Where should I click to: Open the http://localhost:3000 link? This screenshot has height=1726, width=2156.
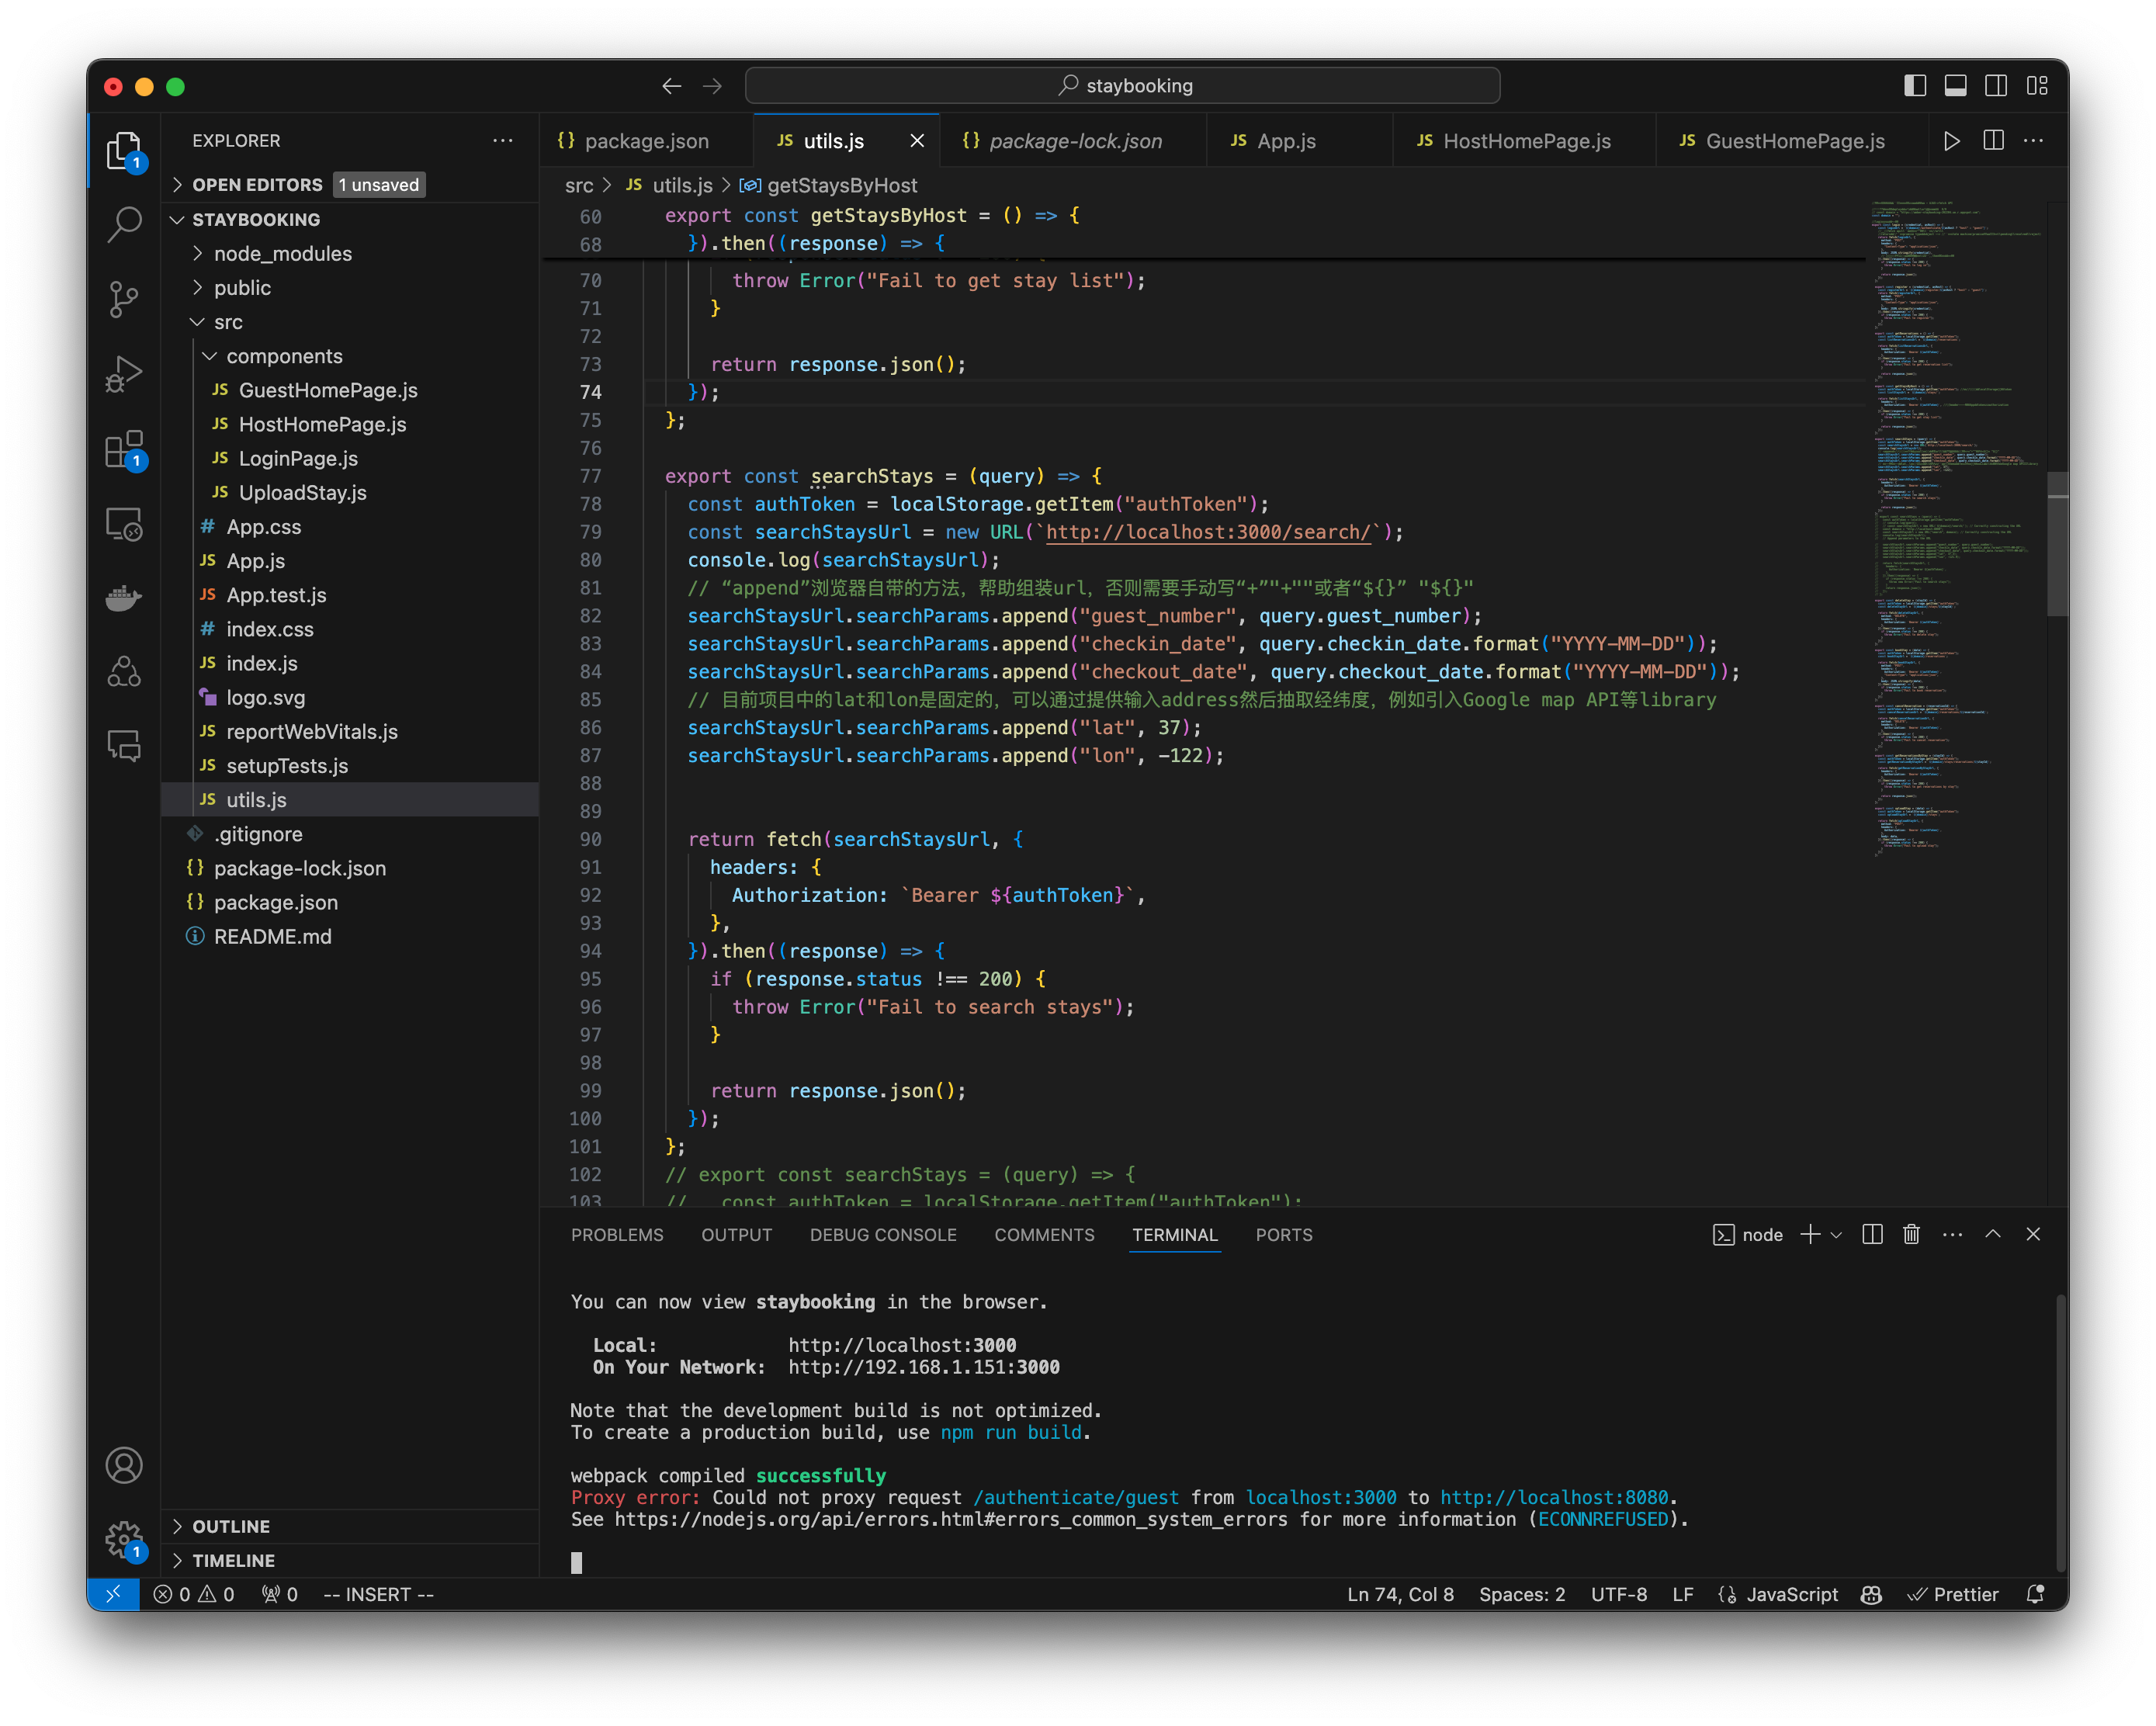click(x=901, y=1345)
